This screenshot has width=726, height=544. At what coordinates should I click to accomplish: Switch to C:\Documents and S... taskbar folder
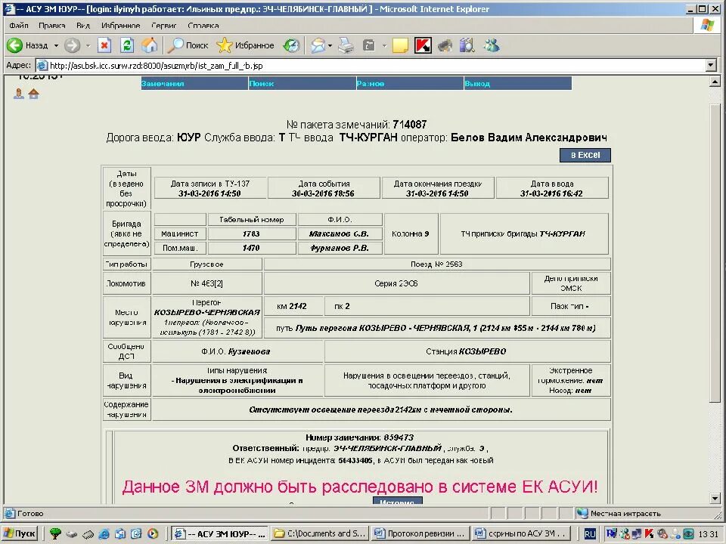[321, 533]
